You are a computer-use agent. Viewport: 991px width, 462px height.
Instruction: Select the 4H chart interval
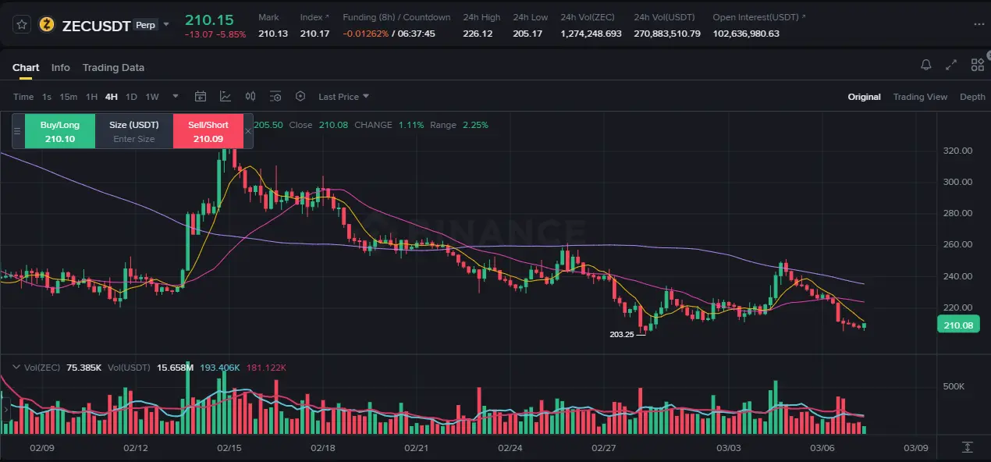(x=112, y=97)
